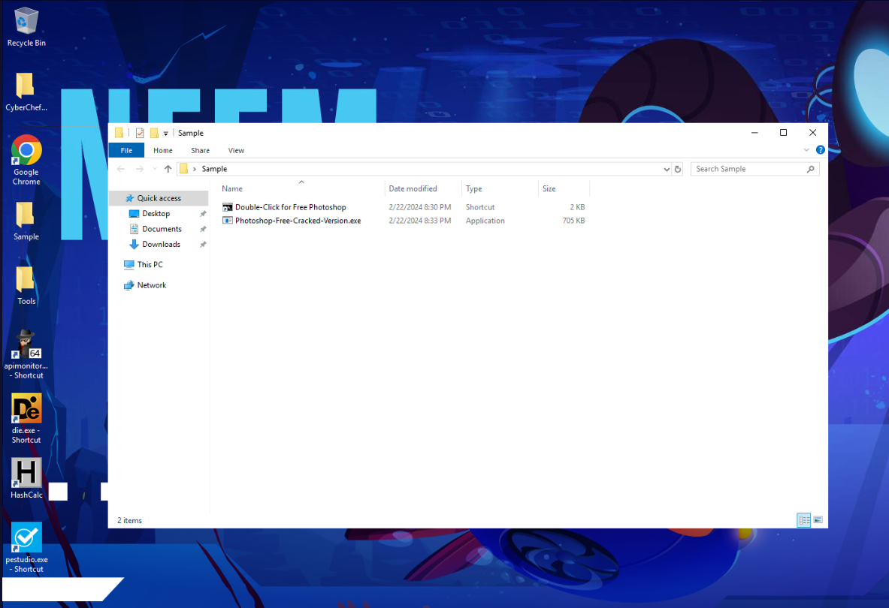Click the Up one level arrow
Screen dimensions: 889x608
tap(168, 169)
